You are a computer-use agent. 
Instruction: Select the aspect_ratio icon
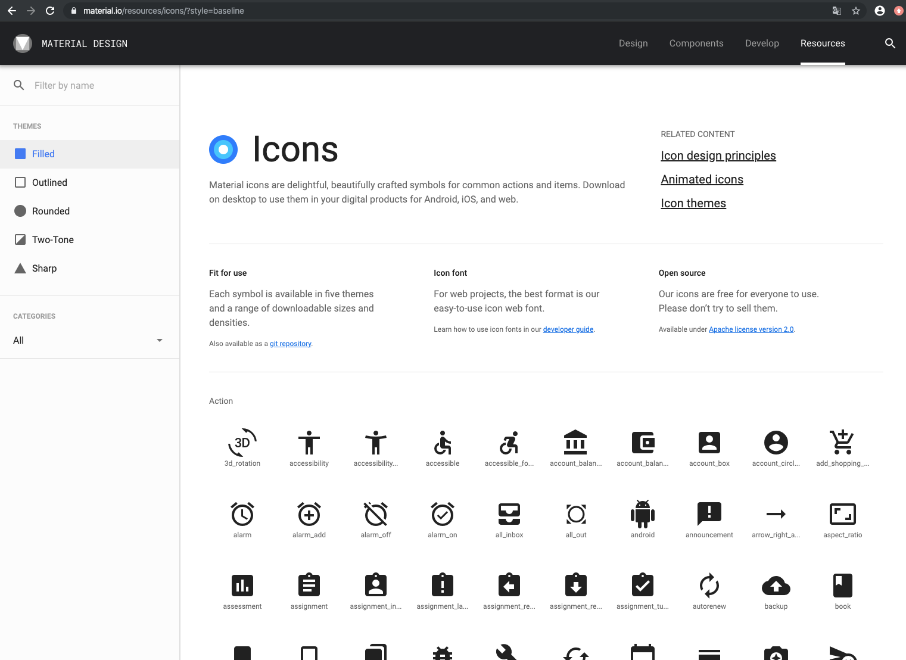tap(843, 514)
